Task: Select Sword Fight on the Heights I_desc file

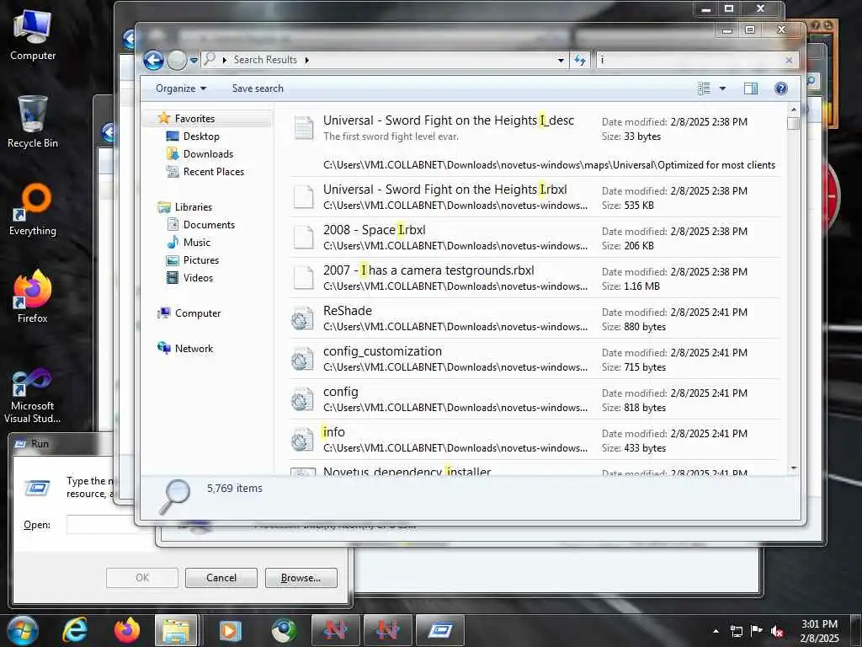Action: [x=535, y=142]
